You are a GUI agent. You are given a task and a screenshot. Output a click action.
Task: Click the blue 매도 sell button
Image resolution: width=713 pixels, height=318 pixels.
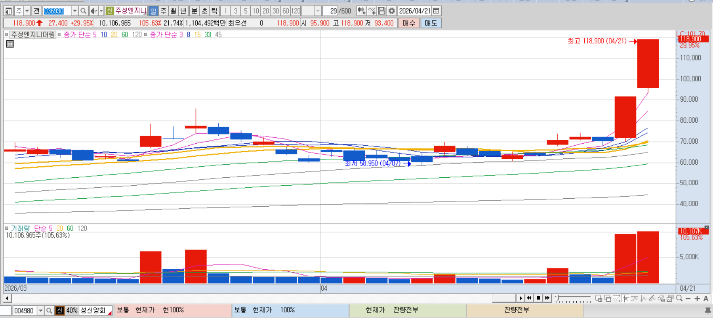tap(431, 23)
